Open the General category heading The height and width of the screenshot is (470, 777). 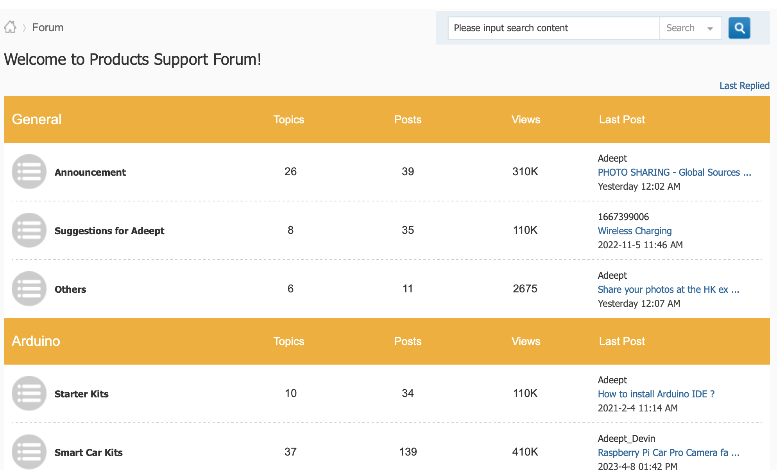[37, 119]
